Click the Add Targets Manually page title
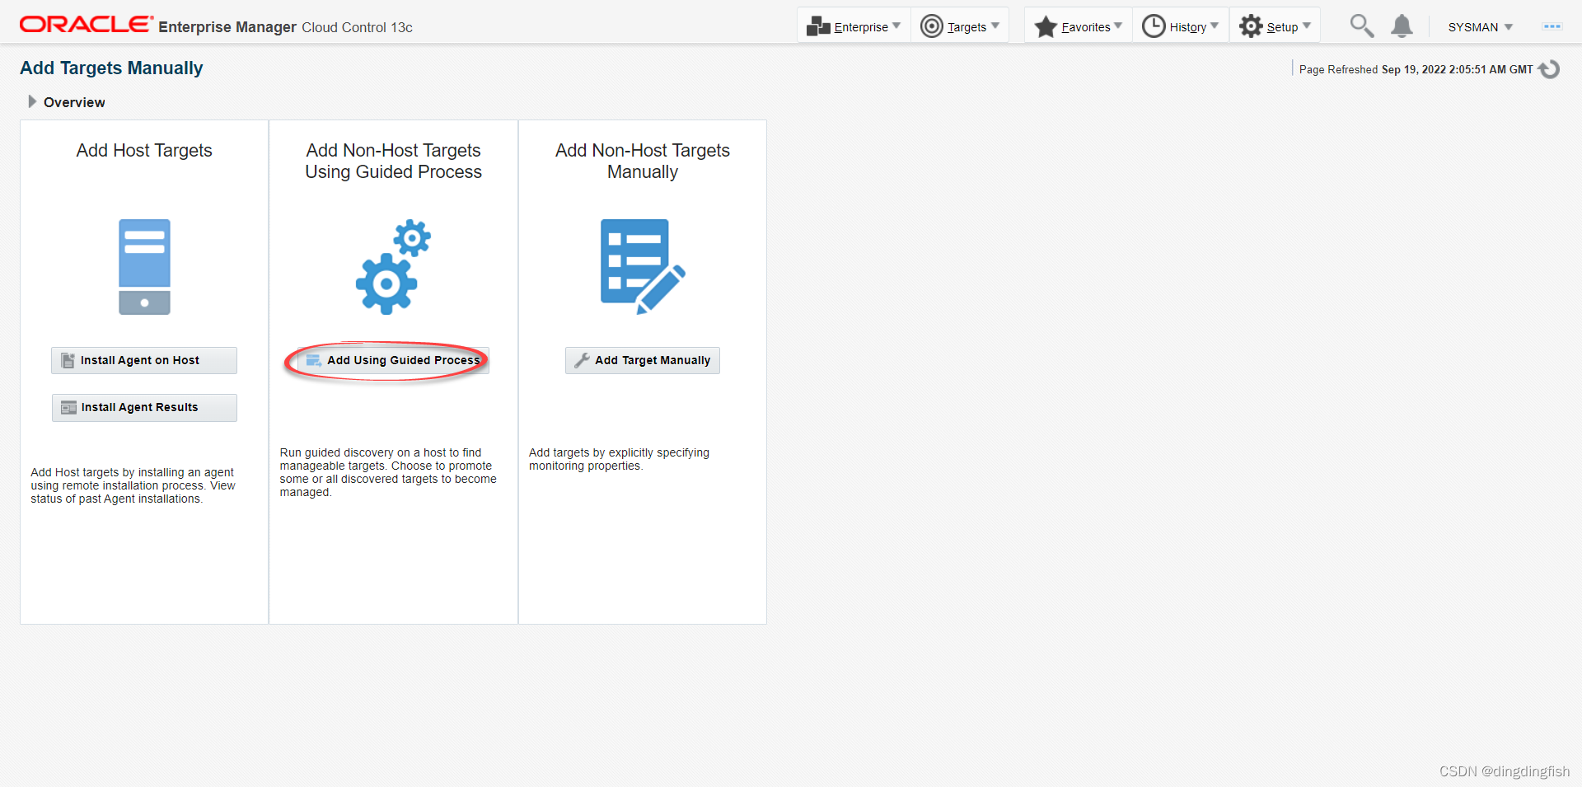The image size is (1582, 787). (x=111, y=68)
